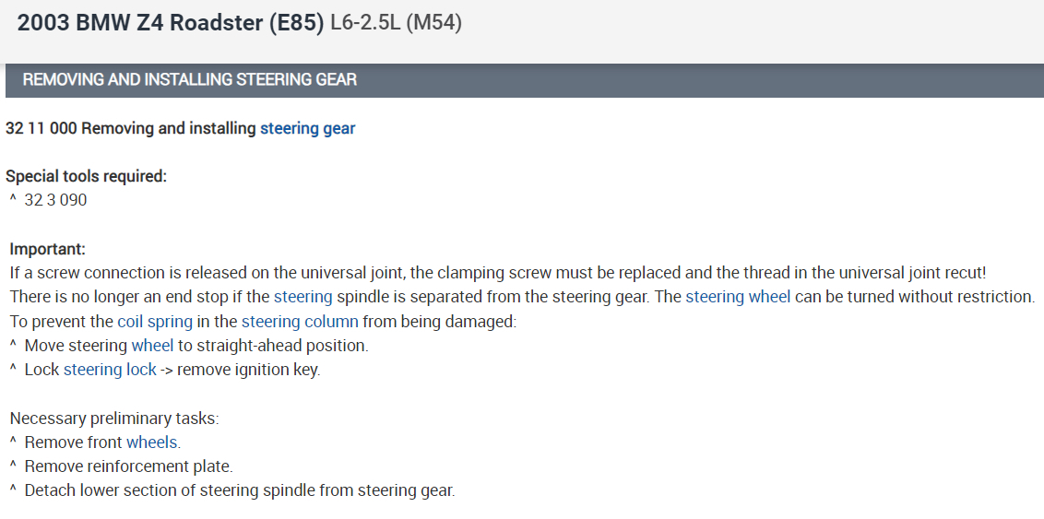Click the 32 11 000 procedure number
1044x519 pixels.
click(41, 128)
